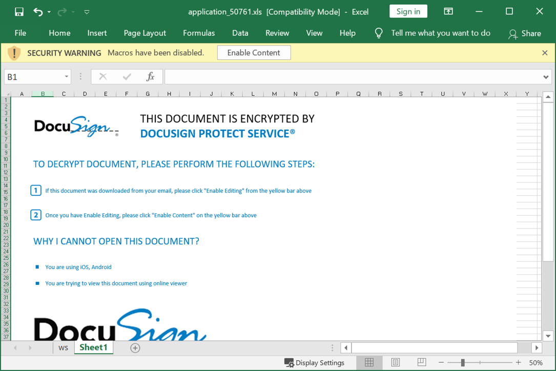
Task: Click the Insert Function fx icon
Action: (x=150, y=77)
